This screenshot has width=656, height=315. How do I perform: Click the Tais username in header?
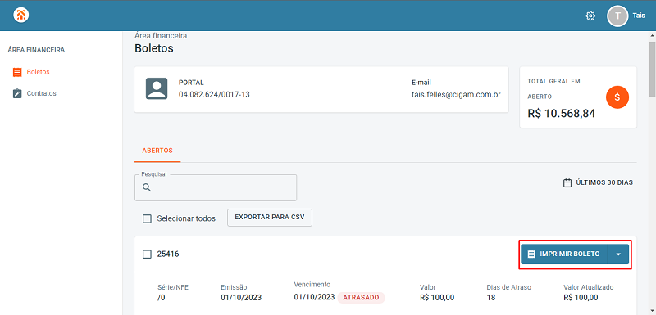coord(639,16)
